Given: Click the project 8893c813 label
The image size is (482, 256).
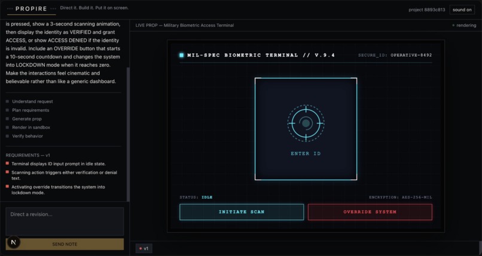Looking at the screenshot, I should tap(426, 10).
